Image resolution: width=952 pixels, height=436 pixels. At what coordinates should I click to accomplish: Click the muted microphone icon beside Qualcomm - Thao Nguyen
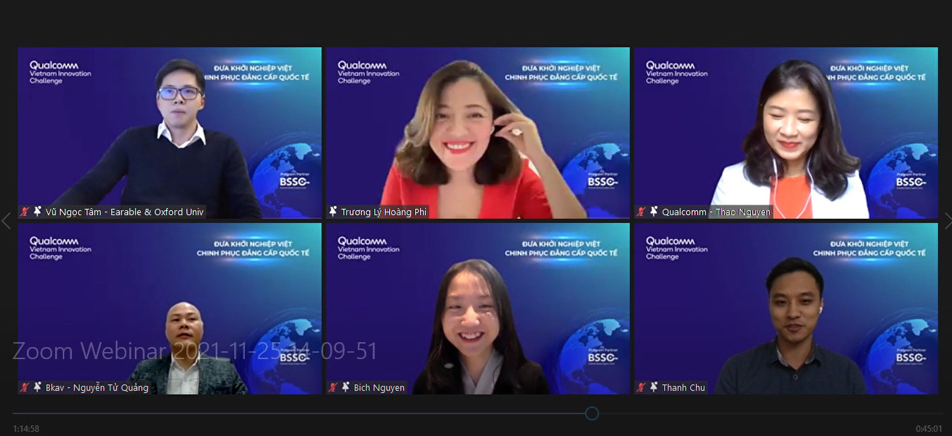pos(641,212)
